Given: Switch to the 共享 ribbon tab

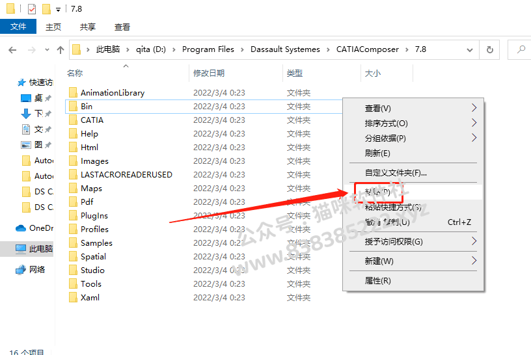Looking at the screenshot, I should tap(88, 27).
